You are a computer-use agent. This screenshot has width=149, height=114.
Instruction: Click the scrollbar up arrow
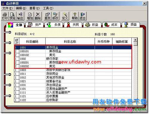click(x=135, y=40)
